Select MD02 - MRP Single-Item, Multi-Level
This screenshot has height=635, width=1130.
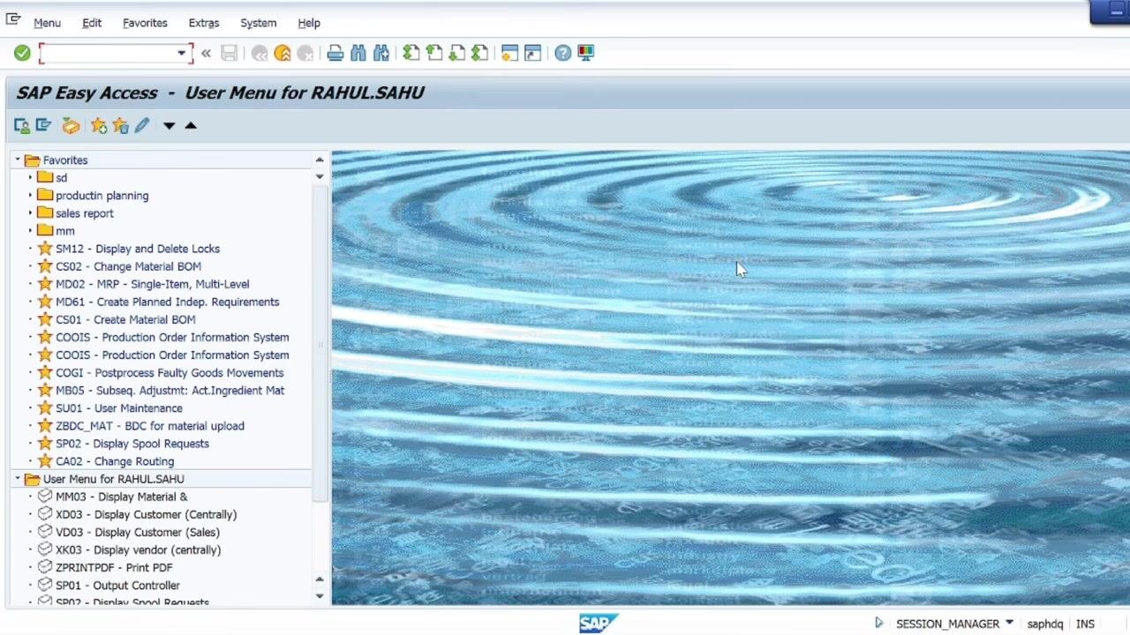pyautogui.click(x=152, y=284)
